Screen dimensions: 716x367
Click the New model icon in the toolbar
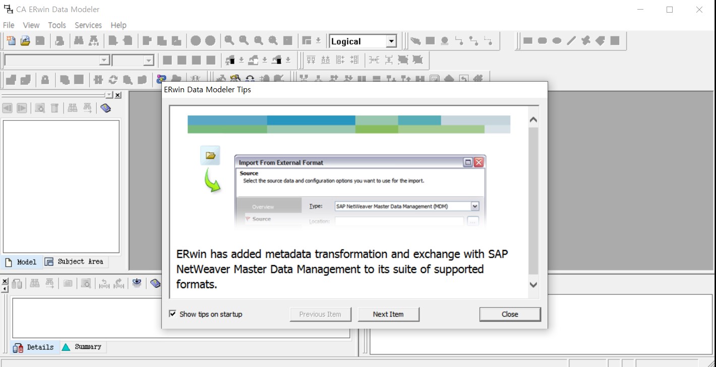[x=10, y=41]
